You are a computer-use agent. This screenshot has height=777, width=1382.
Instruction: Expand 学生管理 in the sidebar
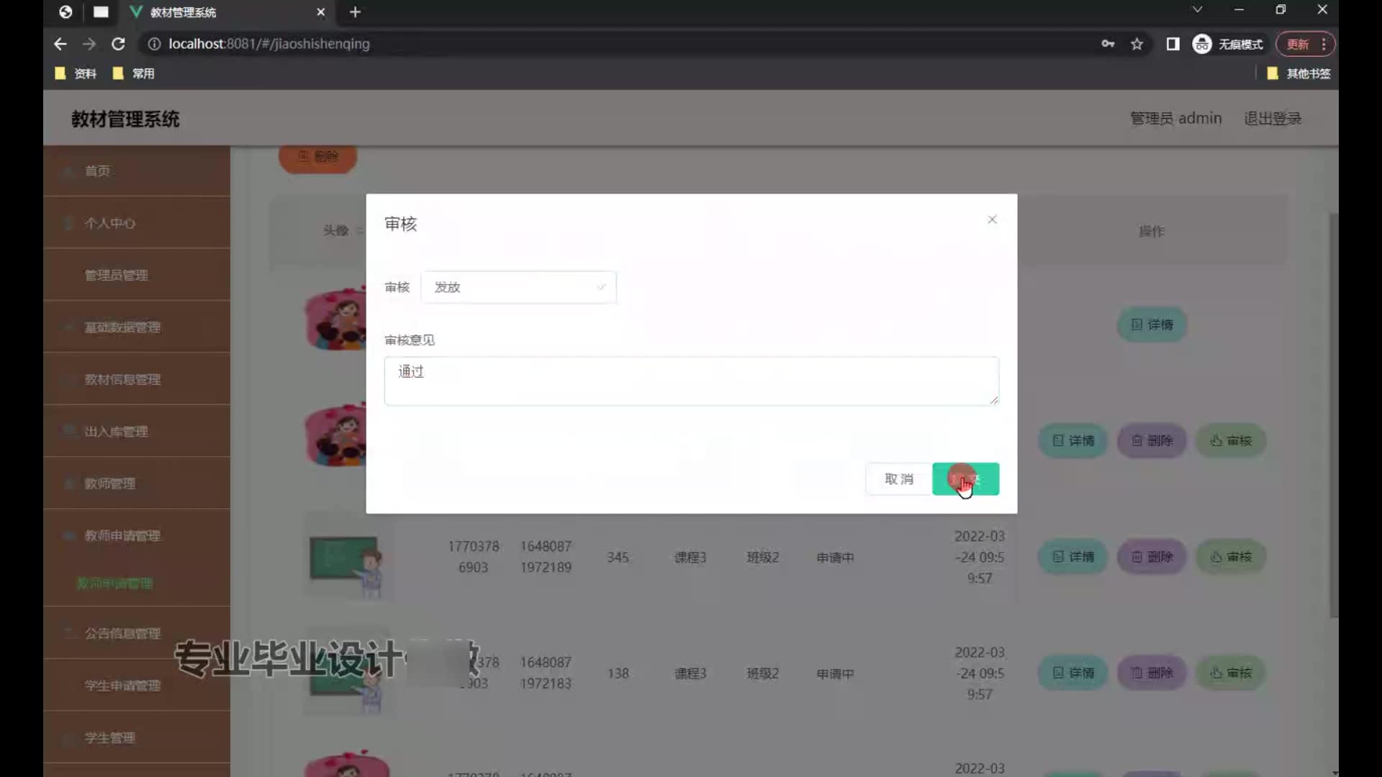pos(137,738)
